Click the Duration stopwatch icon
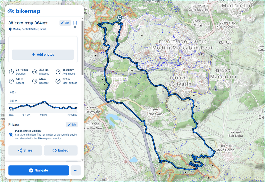The height and width of the screenshot is (182, 265). click(11, 72)
